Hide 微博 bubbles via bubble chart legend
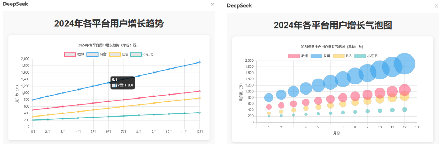Screen dimensions: 441x144 click(x=298, y=56)
